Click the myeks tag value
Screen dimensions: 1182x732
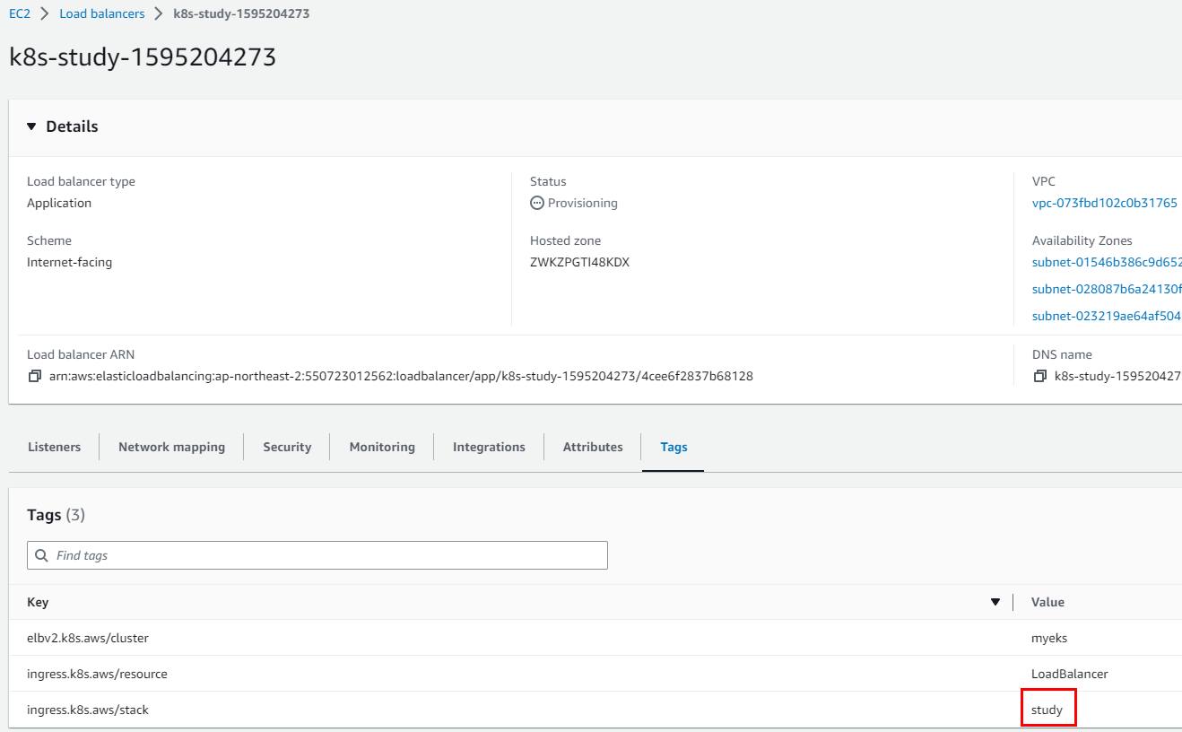click(1049, 638)
